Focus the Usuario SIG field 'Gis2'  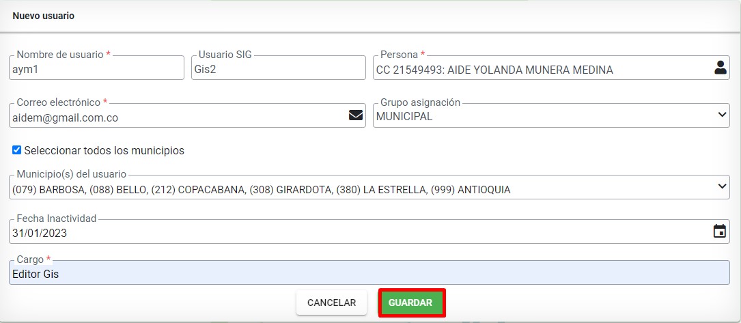point(279,68)
